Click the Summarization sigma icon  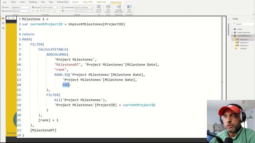63,8
